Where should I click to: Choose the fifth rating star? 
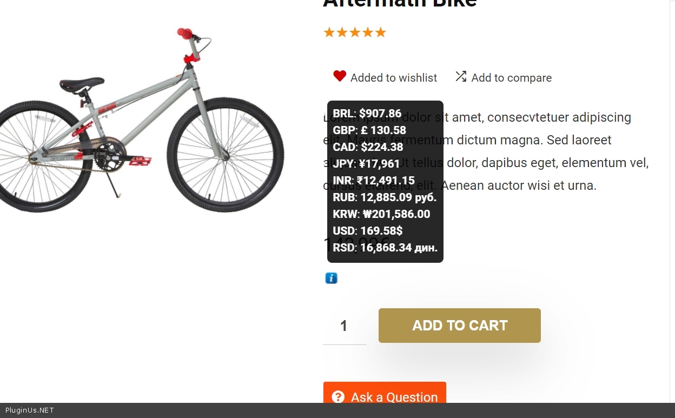pyautogui.click(x=381, y=32)
